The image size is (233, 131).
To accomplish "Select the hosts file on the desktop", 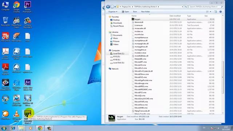I will (x=28, y=37).
